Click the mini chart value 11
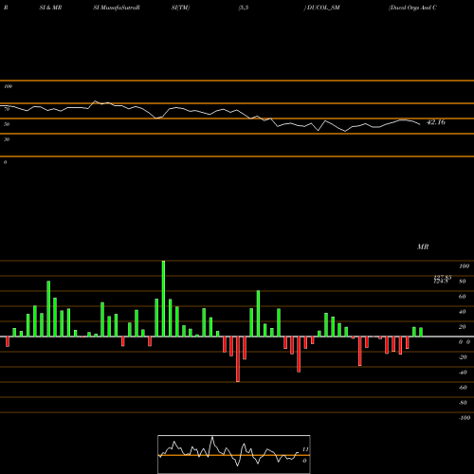 pos(305,449)
